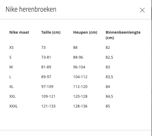Click waist value 121-133 for XXXL
This screenshot has width=152, height=136.
pyautogui.click(x=48, y=106)
